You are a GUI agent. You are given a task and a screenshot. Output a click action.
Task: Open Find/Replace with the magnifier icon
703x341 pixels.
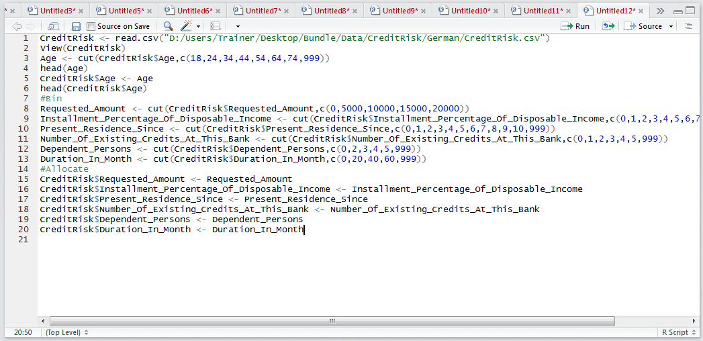pos(168,26)
